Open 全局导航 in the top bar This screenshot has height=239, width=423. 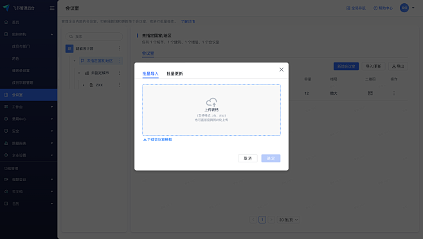point(356,8)
